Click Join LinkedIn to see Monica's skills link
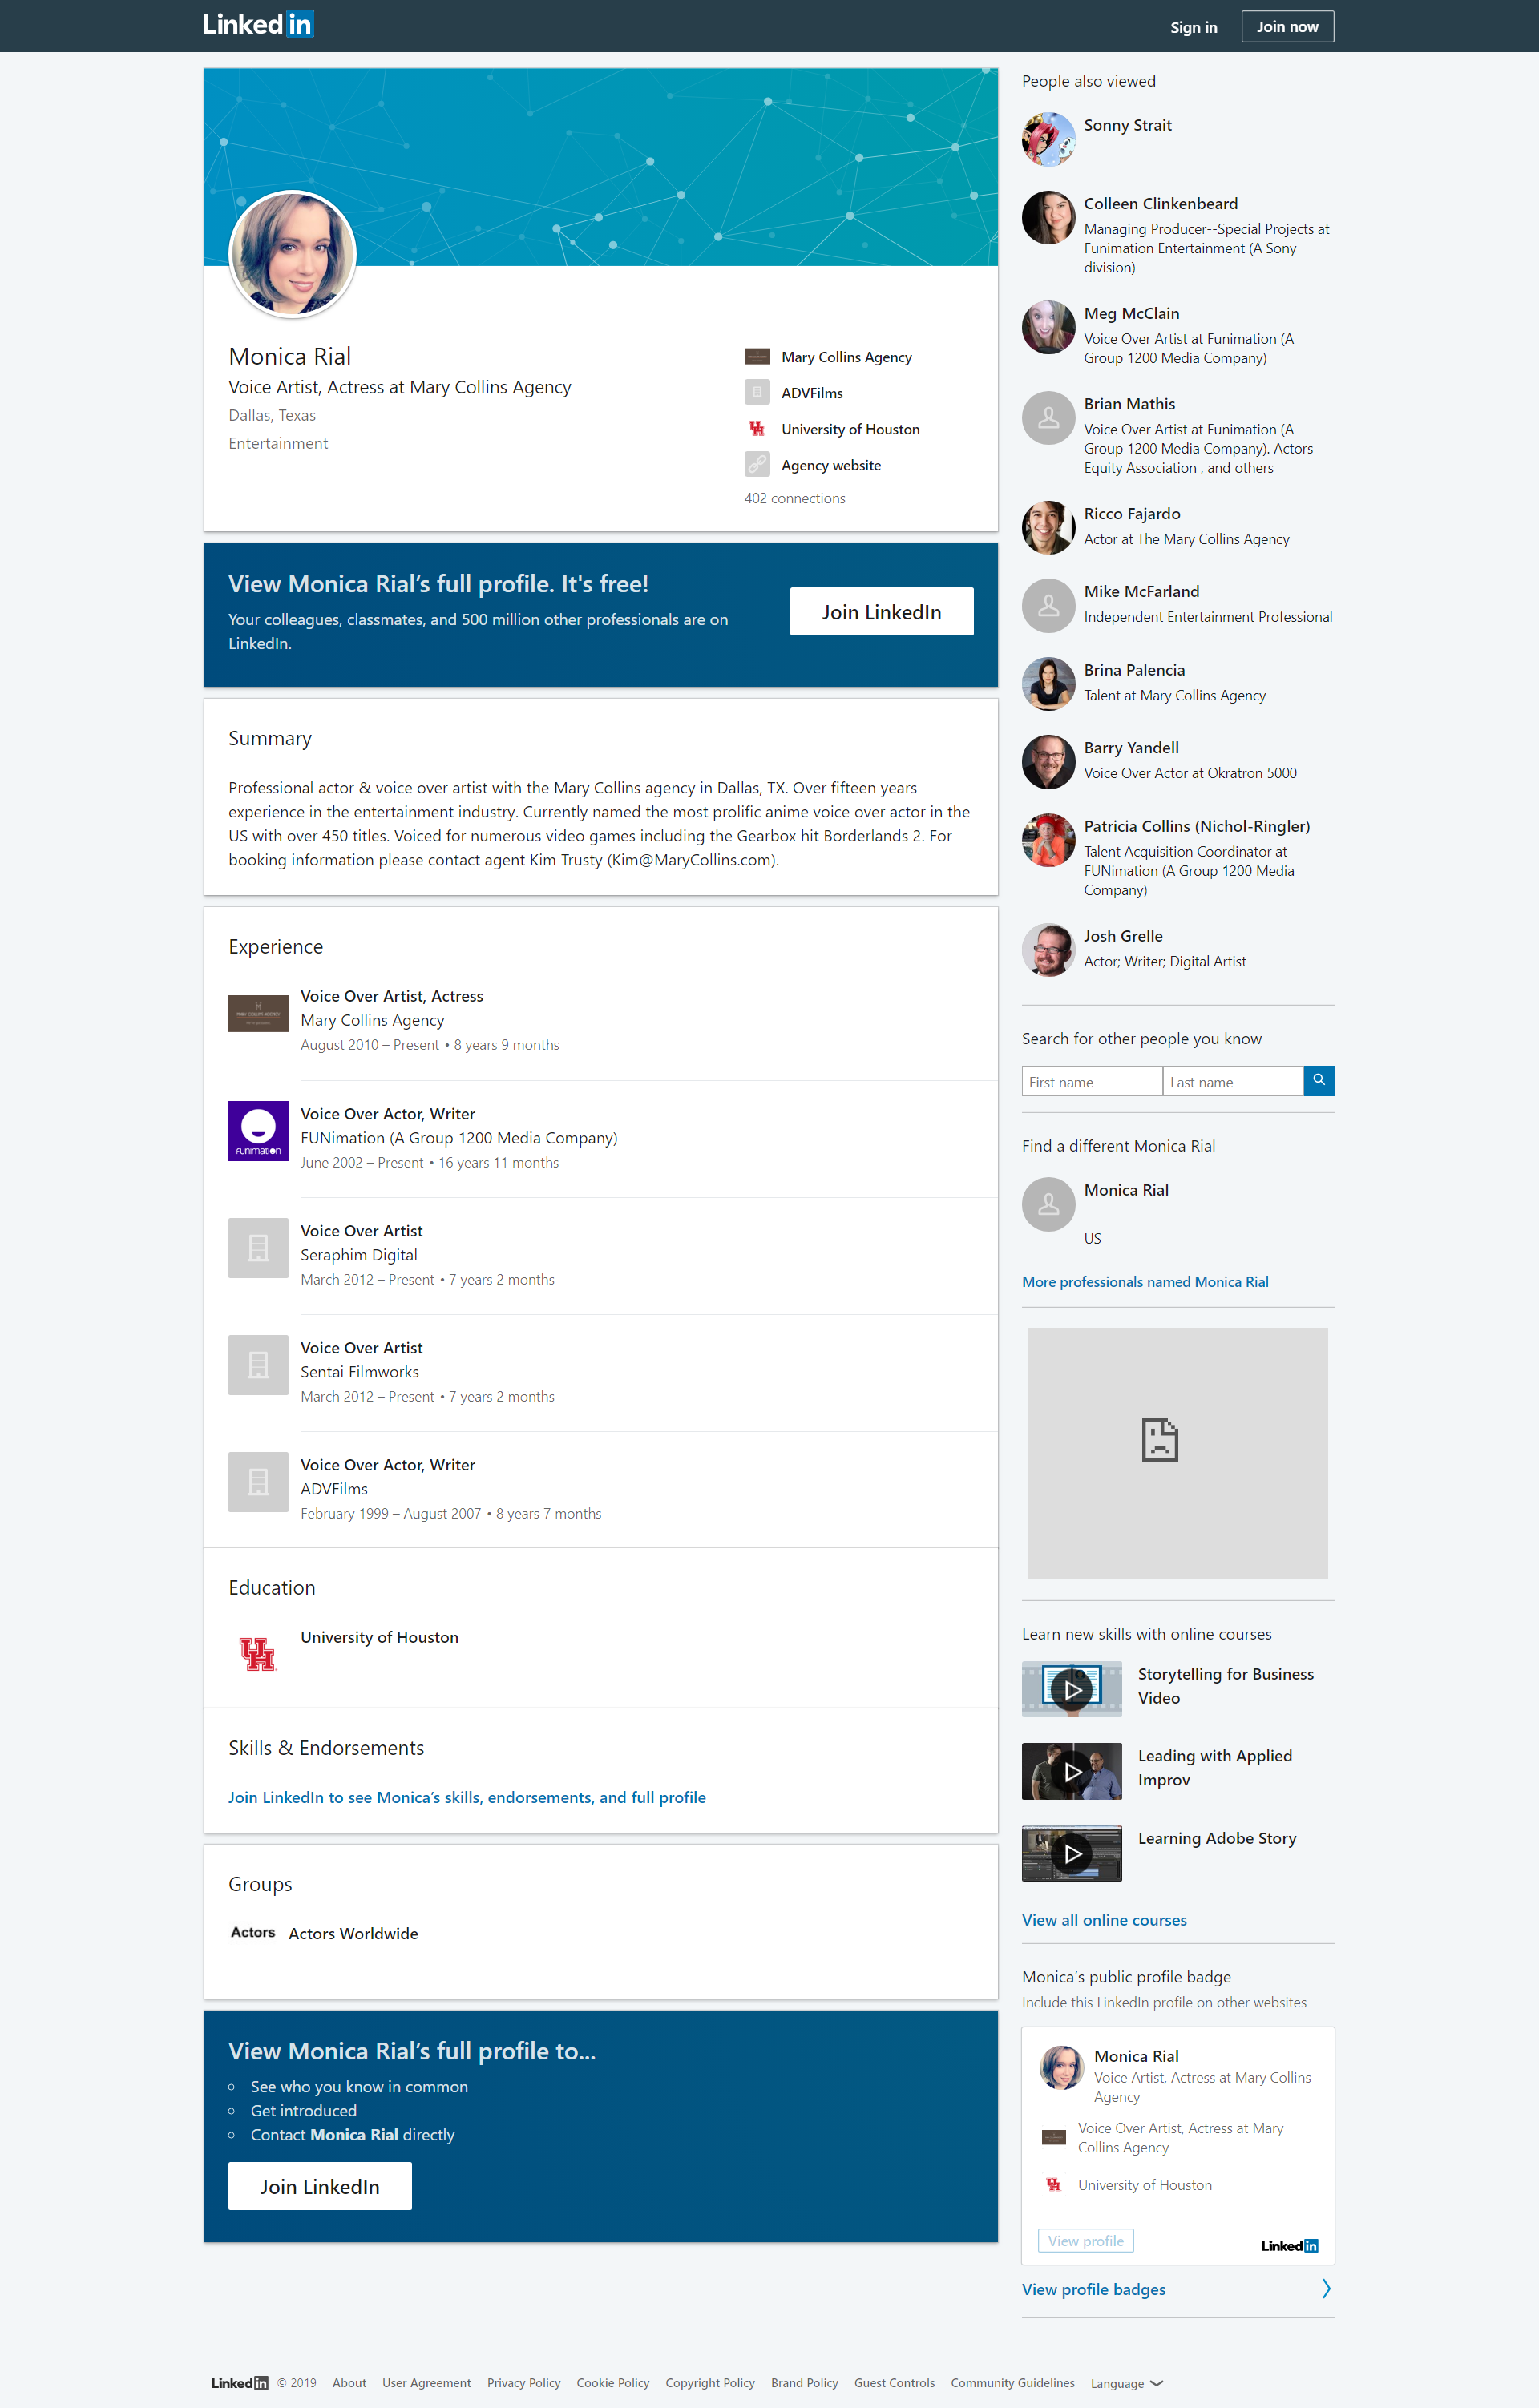Viewport: 1539px width, 2408px height. click(x=466, y=1797)
